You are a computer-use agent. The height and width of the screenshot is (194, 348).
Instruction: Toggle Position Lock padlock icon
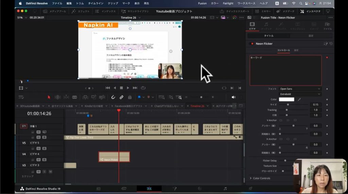129,97
